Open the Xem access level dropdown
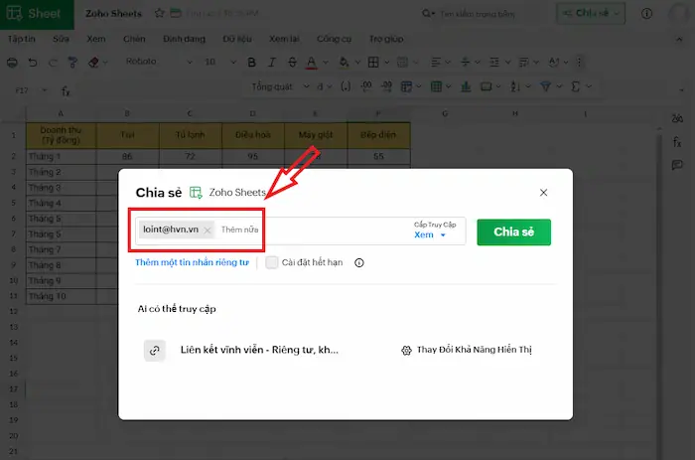The height and width of the screenshot is (460, 695). point(430,234)
